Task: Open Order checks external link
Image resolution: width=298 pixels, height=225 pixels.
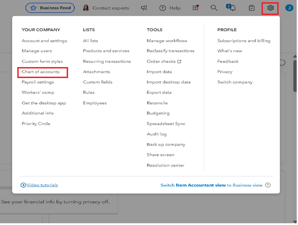Action: [x=164, y=62]
